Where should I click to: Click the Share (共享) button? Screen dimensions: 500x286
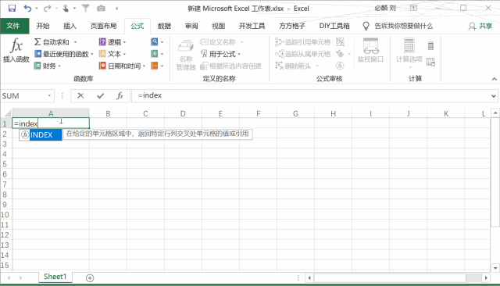[480, 26]
